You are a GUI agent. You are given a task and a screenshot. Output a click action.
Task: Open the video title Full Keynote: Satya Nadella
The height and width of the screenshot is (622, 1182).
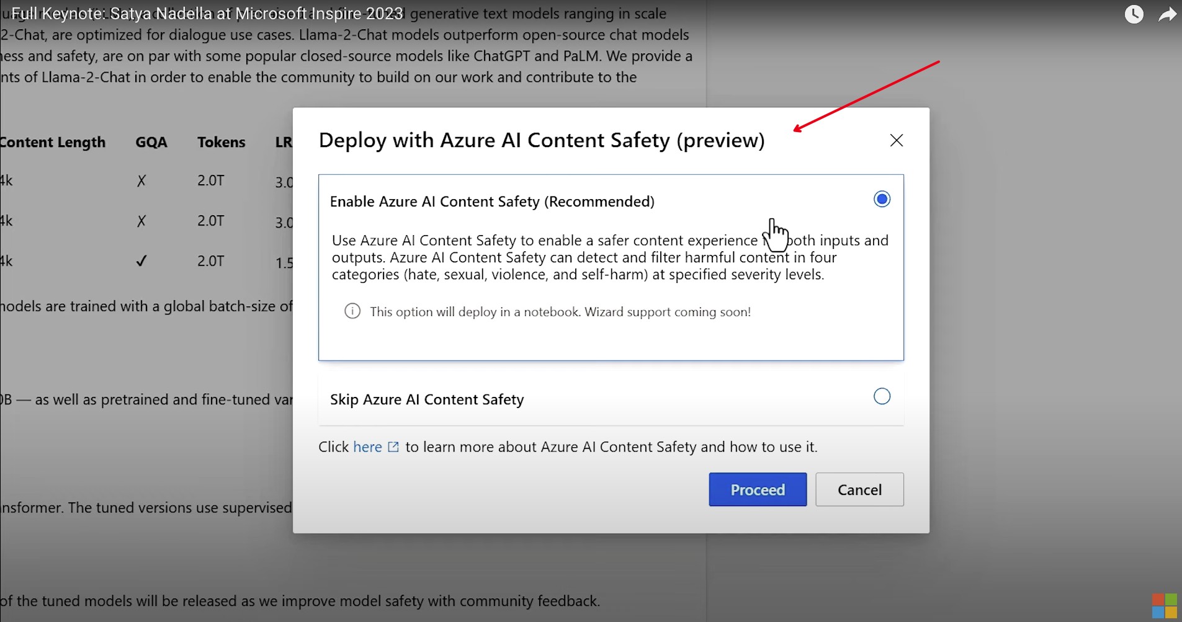(207, 14)
